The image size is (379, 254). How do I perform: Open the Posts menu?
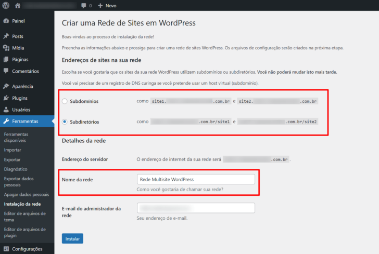click(27, 36)
